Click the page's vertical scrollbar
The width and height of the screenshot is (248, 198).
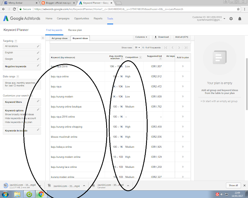[x=247, y=84]
